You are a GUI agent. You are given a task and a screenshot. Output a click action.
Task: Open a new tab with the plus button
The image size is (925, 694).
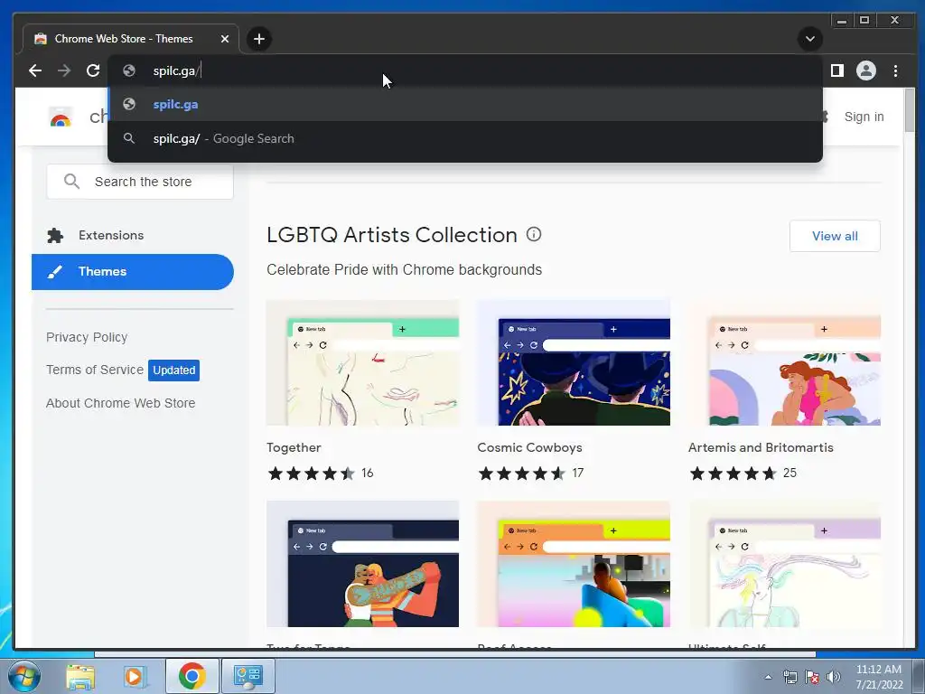point(259,39)
